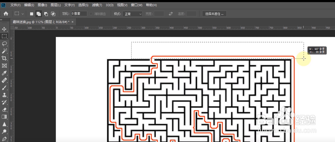Screen dimensions: 335x142
Task: Open the 文件(F) menu
Action: (x=16, y=5)
